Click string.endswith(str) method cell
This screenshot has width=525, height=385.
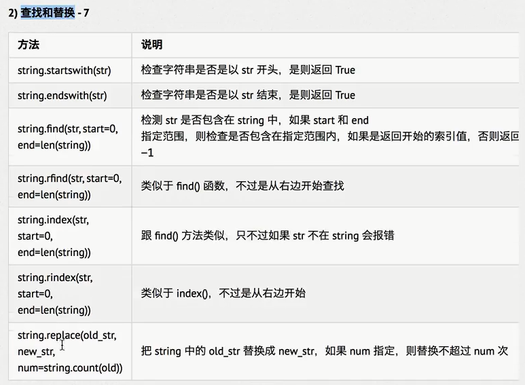click(x=62, y=95)
